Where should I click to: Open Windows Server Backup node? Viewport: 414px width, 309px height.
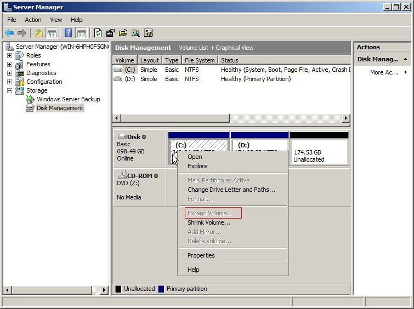[69, 99]
